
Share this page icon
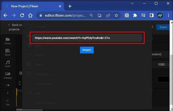pos(108,15)
